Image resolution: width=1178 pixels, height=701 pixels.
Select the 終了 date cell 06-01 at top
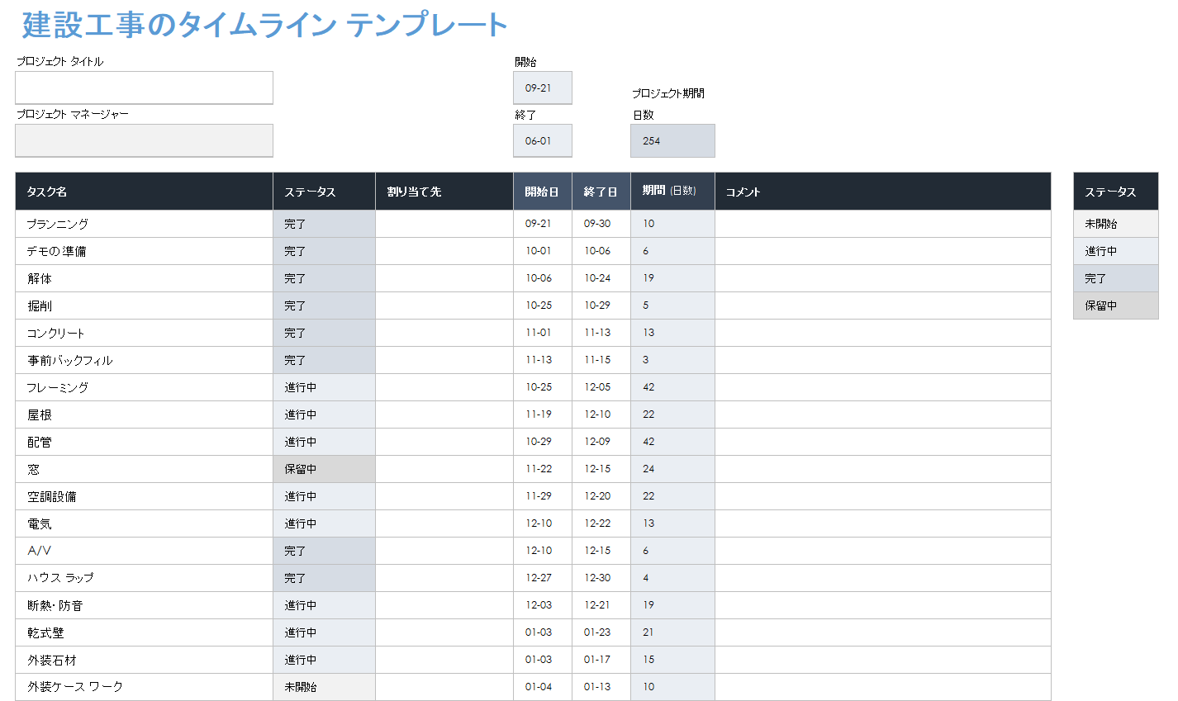(x=543, y=140)
